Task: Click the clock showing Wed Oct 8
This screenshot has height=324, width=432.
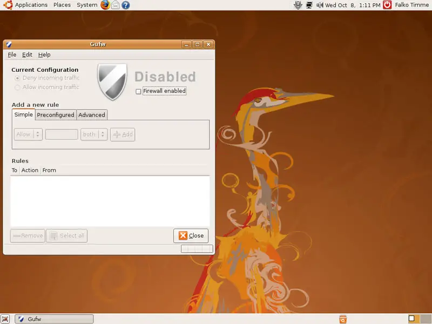Action: coord(353,5)
